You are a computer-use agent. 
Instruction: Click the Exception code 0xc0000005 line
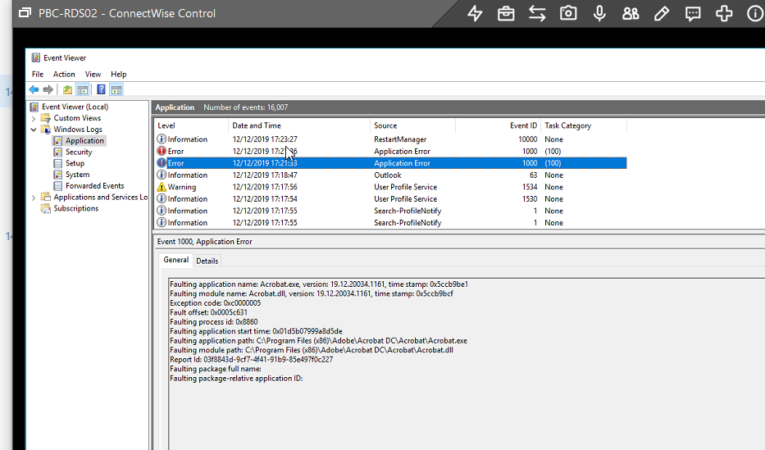[215, 302]
